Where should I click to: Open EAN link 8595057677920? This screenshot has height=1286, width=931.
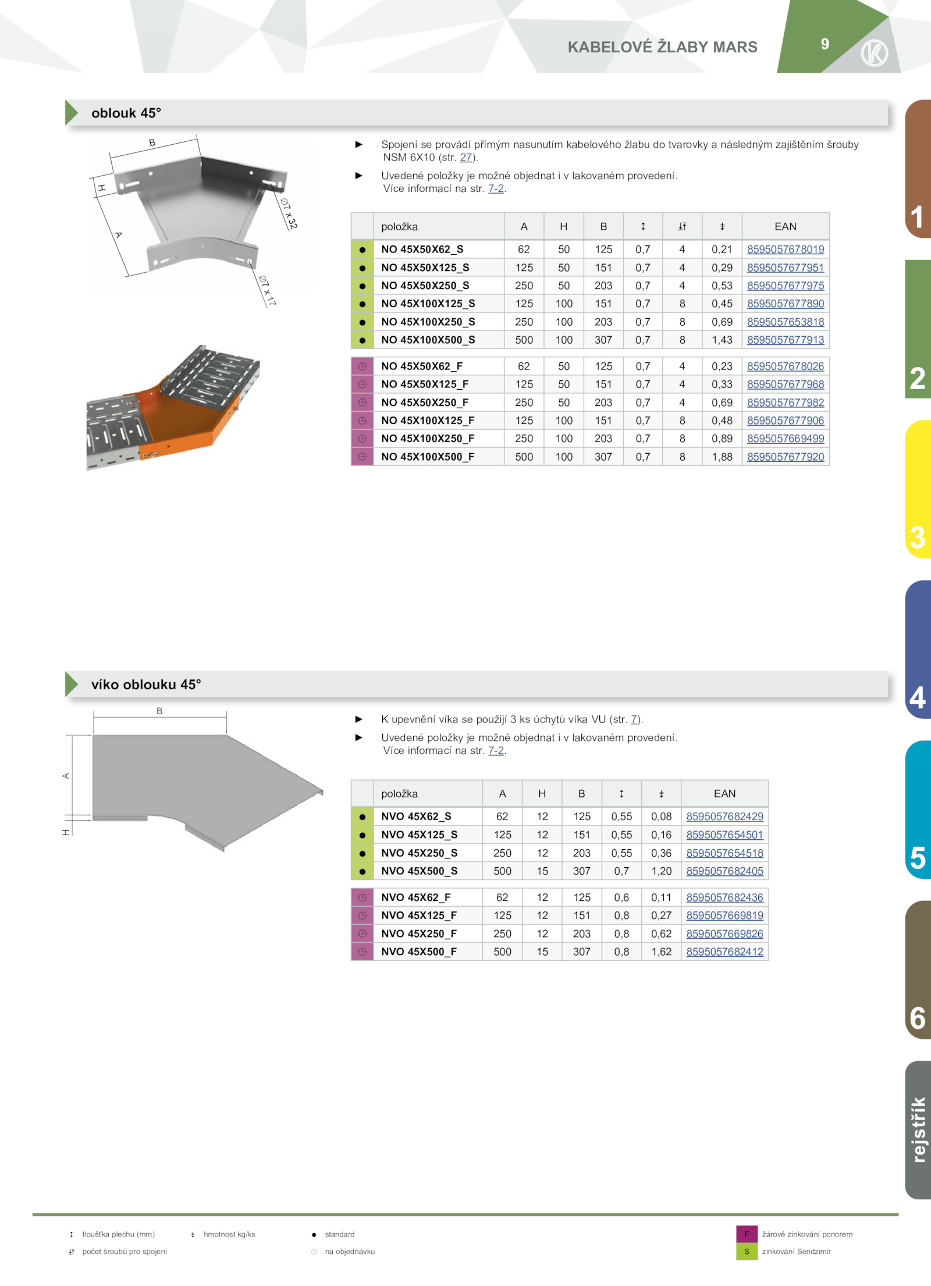coord(785,457)
